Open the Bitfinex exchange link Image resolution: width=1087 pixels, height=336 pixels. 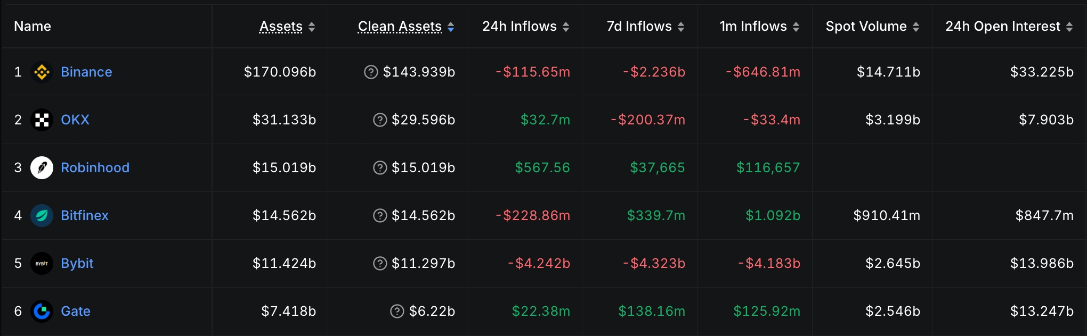pyautogui.click(x=85, y=215)
